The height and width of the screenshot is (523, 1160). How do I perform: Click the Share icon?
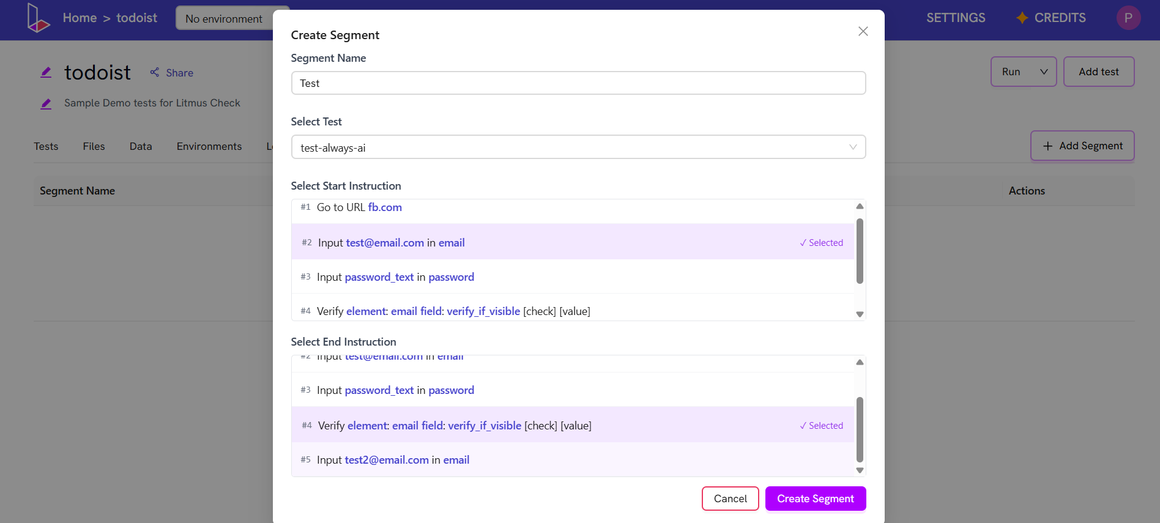click(x=155, y=72)
